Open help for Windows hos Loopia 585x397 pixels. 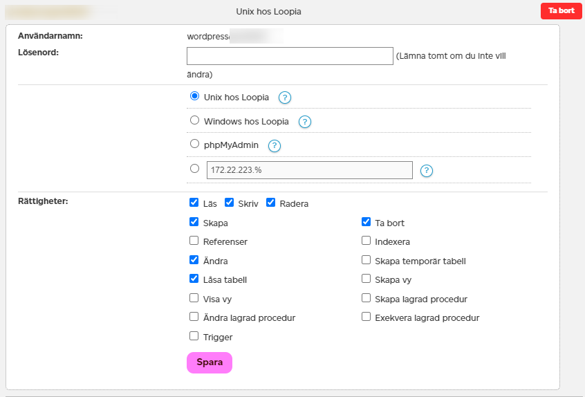pos(305,122)
